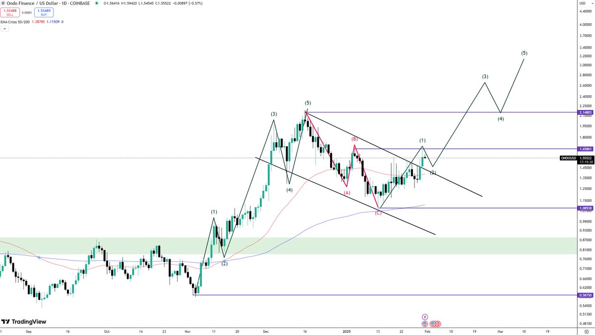Click the SELL button at 1.55488

(10, 12)
